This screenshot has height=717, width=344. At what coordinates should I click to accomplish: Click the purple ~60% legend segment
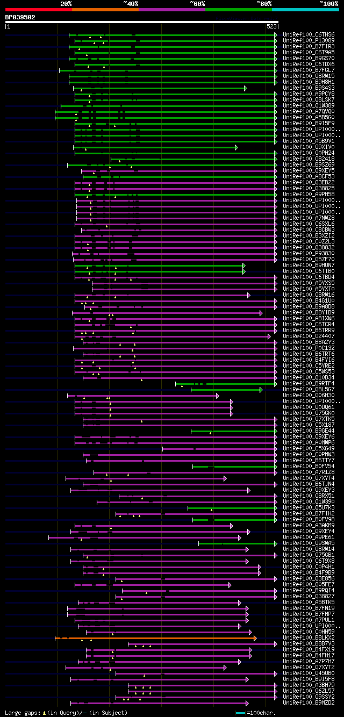[172, 9]
